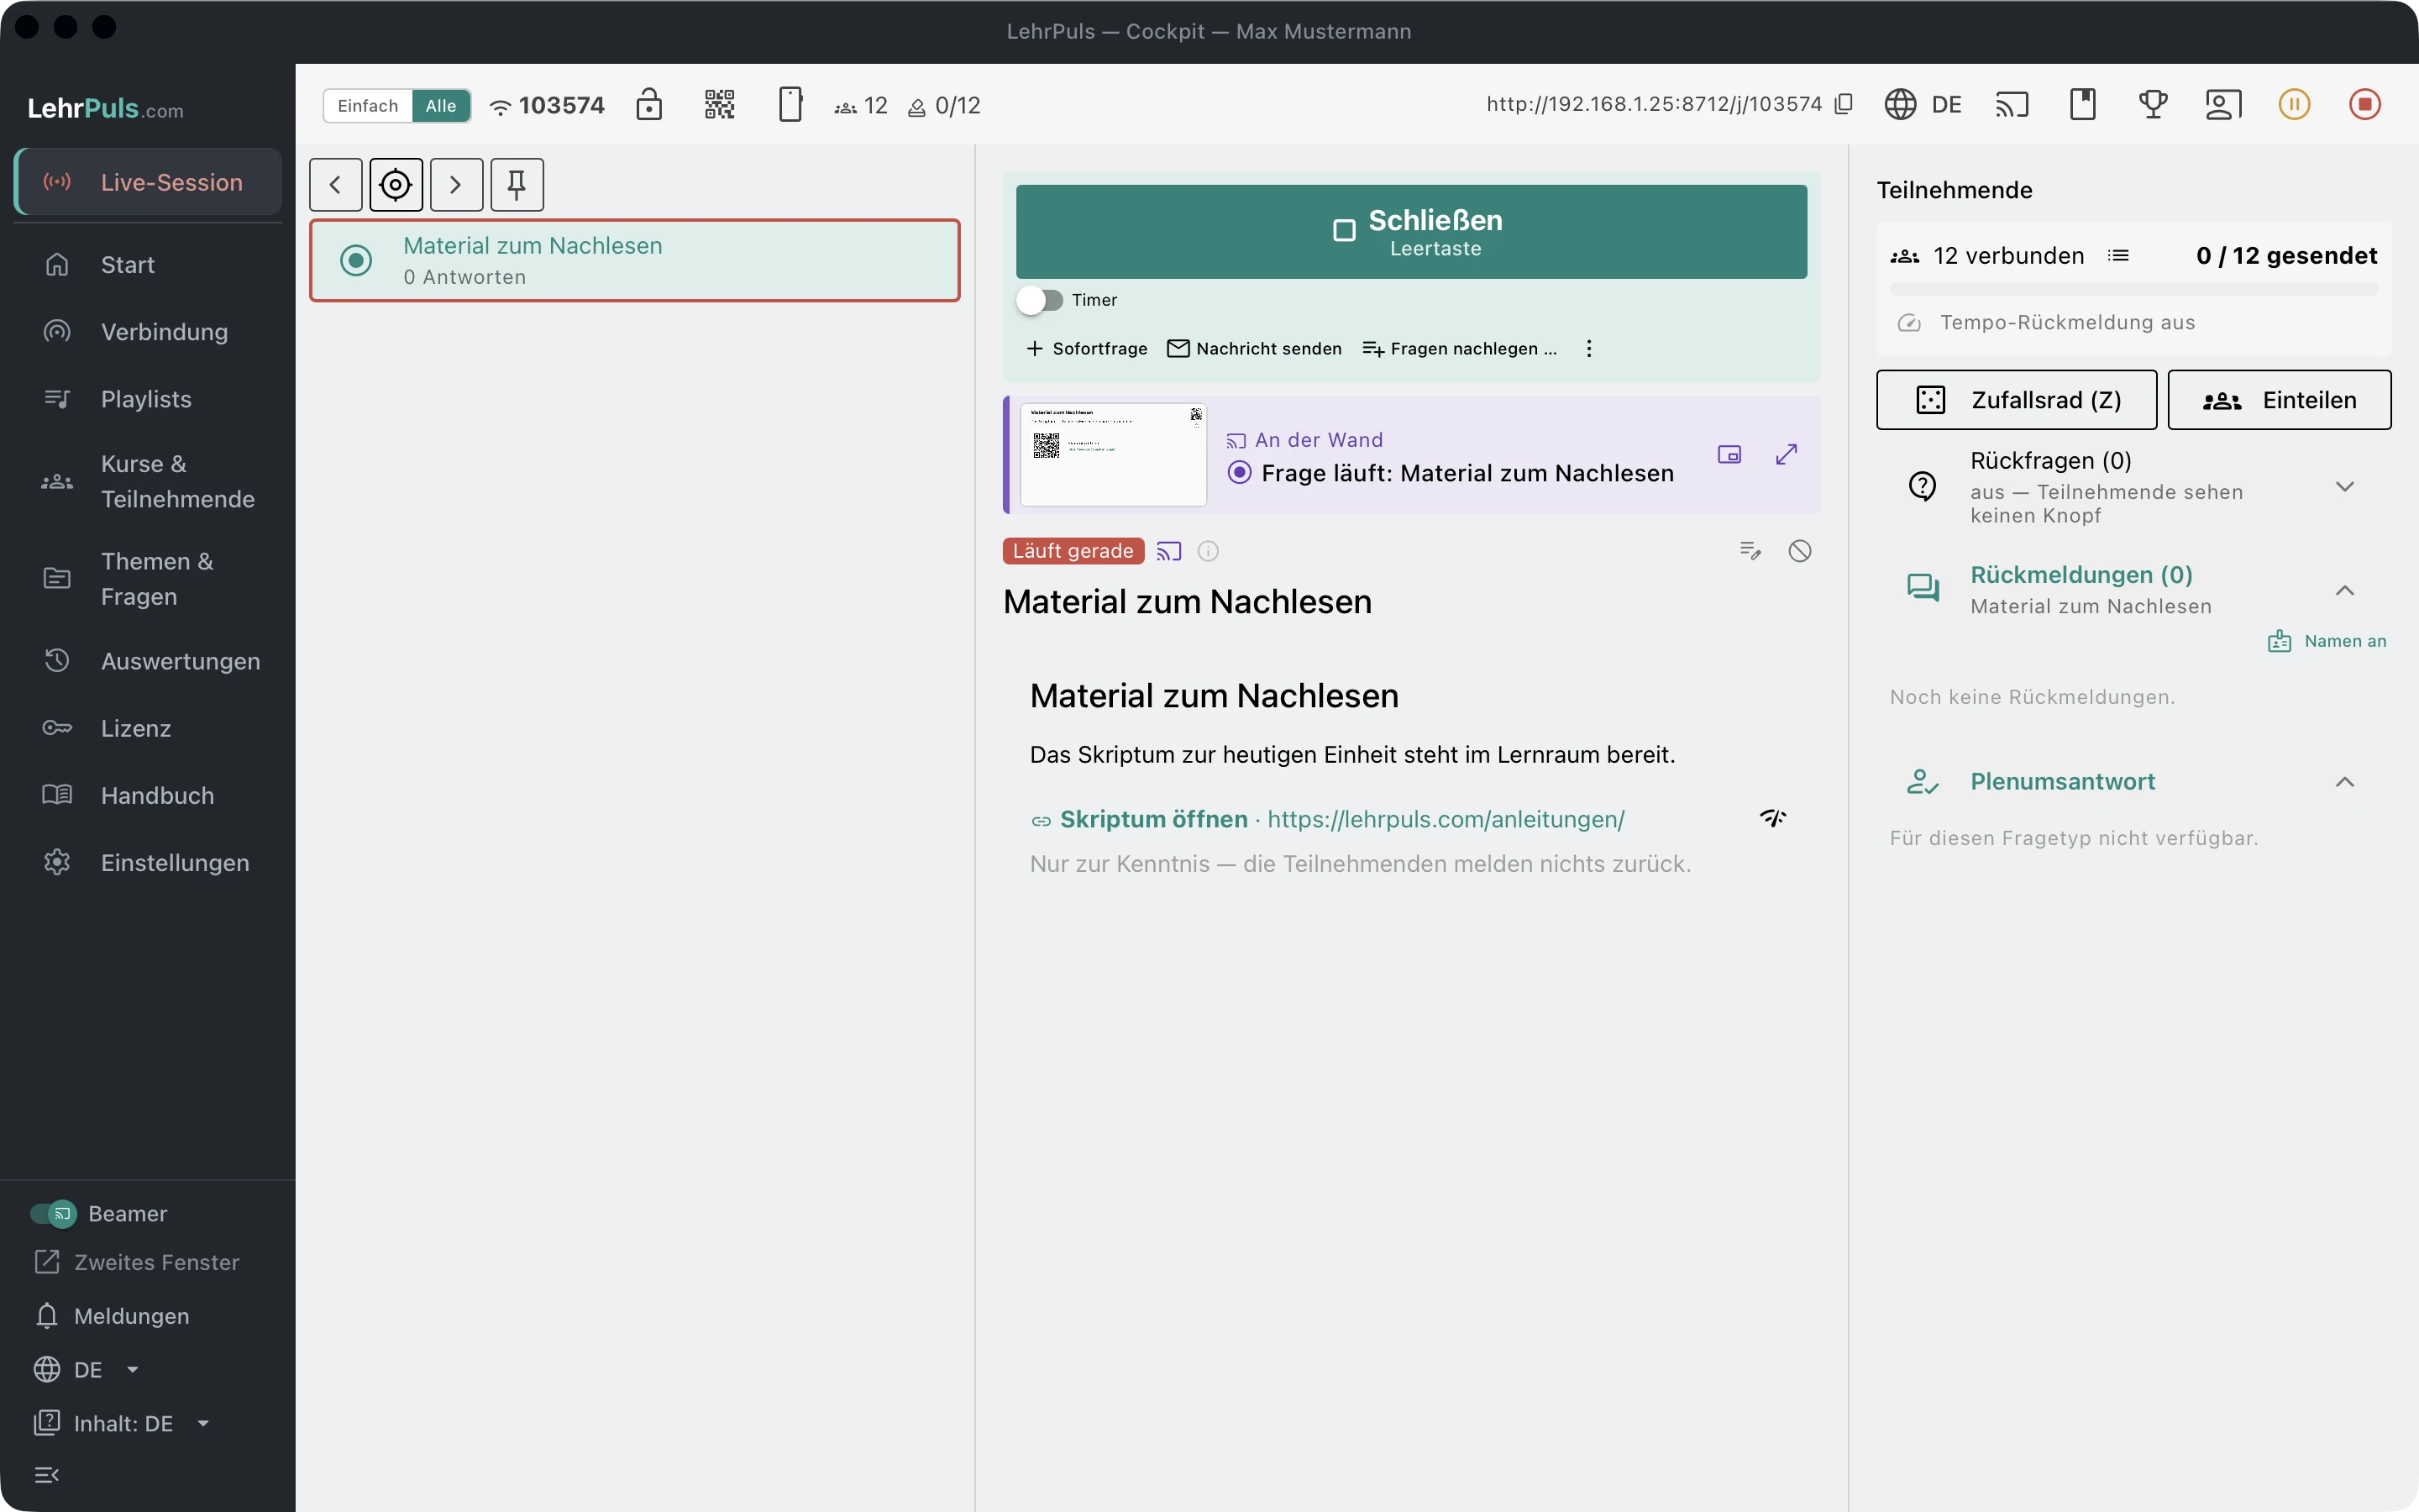
Task: Open the QR code display icon
Action: point(720,105)
